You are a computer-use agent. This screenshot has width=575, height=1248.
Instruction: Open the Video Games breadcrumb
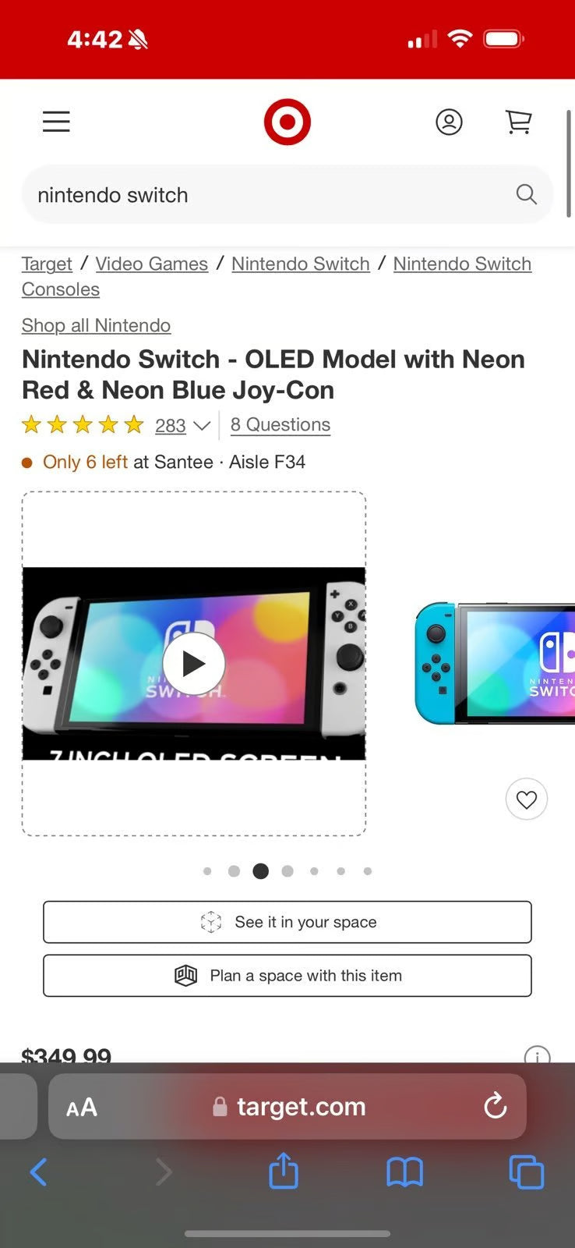point(151,264)
